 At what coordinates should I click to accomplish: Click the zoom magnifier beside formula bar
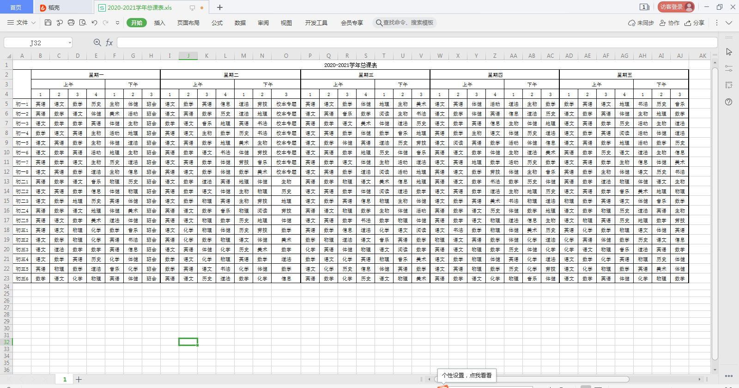(x=97, y=42)
